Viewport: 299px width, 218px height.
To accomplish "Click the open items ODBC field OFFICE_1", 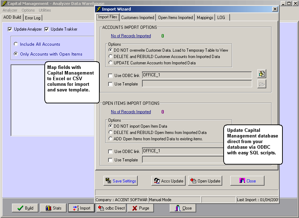I will [183, 151].
